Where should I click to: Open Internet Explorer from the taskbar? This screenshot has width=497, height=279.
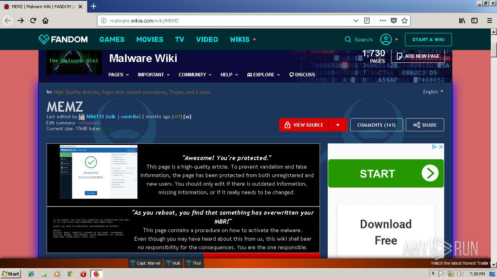31,274
